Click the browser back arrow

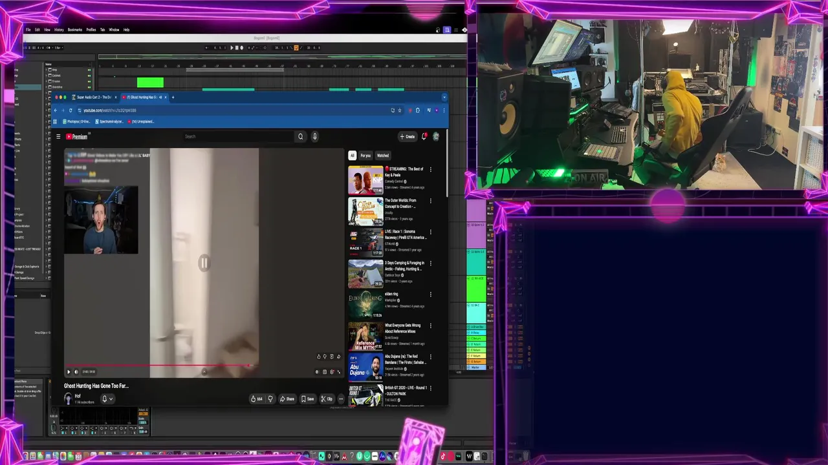tap(56, 110)
